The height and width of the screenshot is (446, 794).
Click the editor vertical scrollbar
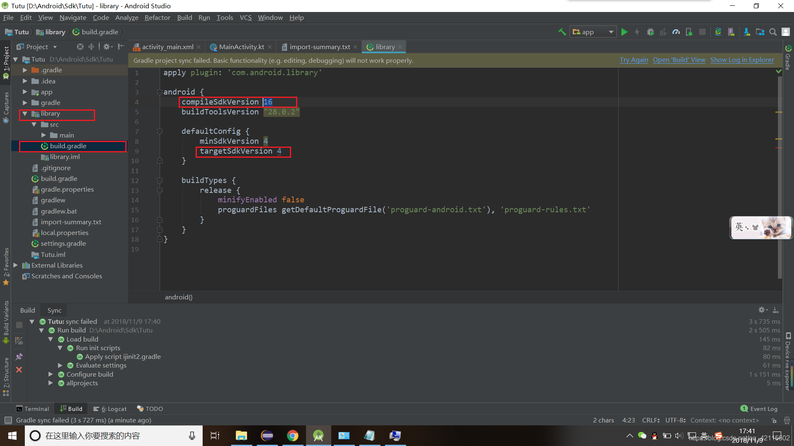click(x=780, y=178)
